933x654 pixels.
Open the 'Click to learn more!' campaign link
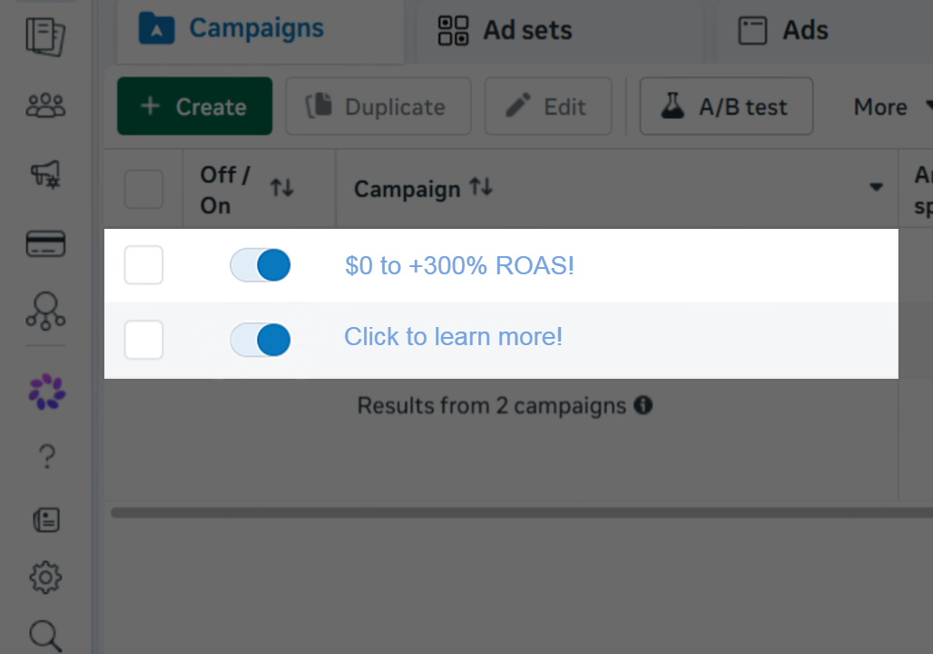pos(454,337)
